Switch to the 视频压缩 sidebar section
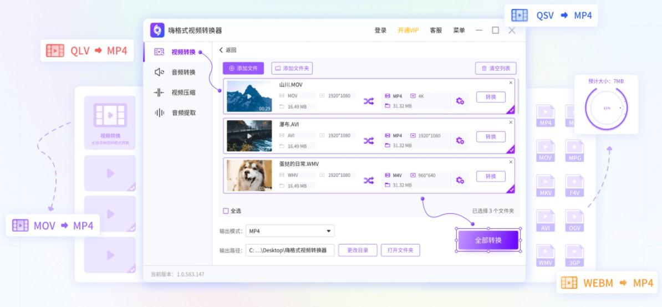The height and width of the screenshot is (307, 662). (177, 93)
